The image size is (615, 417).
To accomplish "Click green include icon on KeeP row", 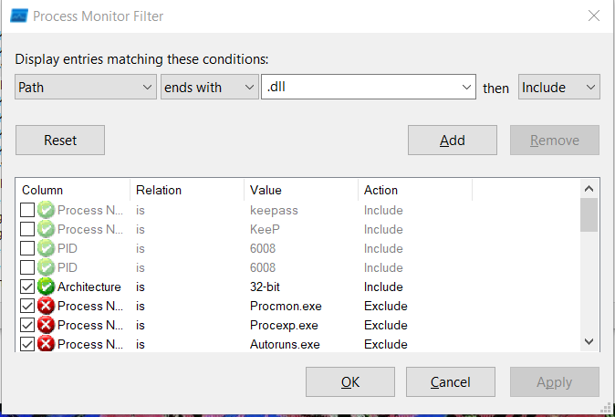I will coord(47,229).
